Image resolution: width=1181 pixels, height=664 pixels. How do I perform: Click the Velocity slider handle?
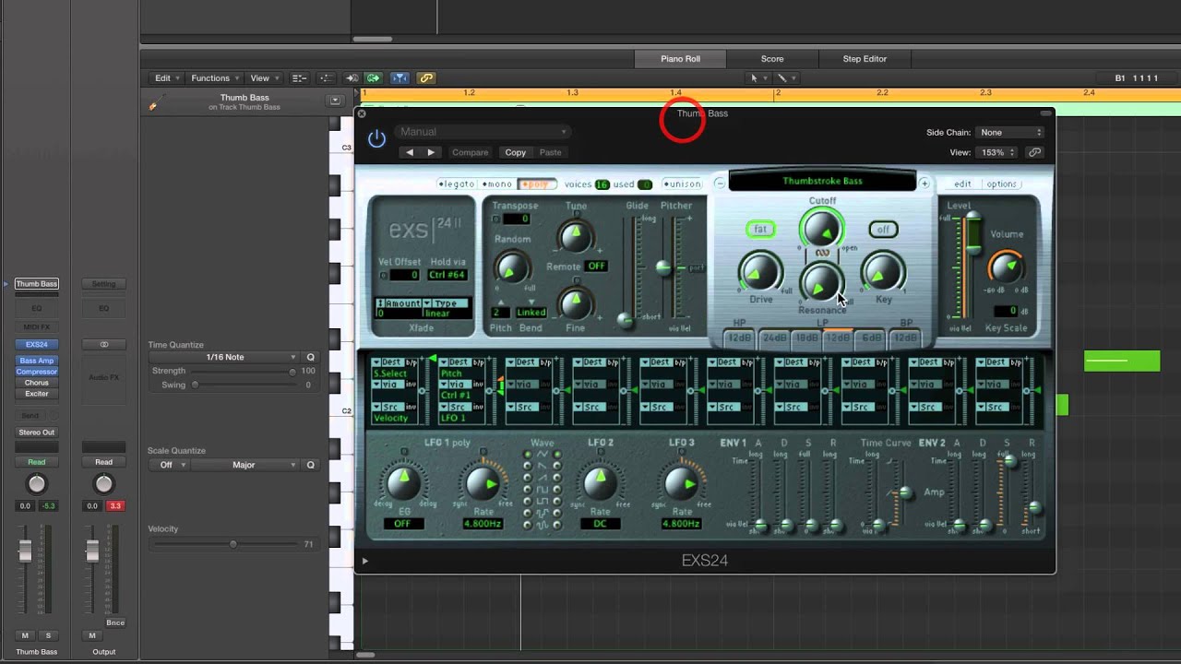click(x=233, y=544)
